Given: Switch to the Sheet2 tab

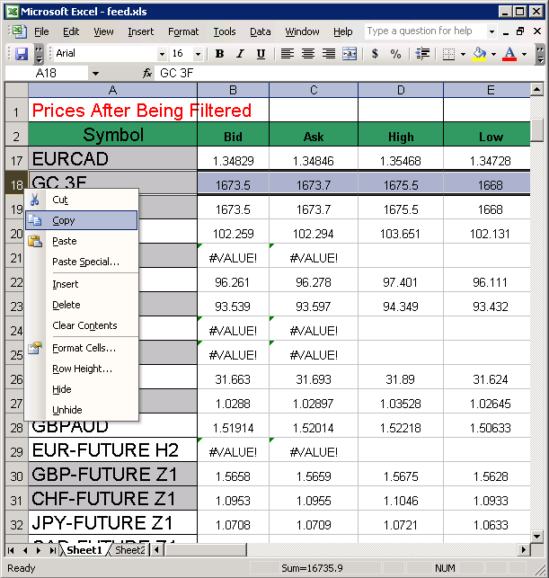Looking at the screenshot, I should [x=130, y=550].
